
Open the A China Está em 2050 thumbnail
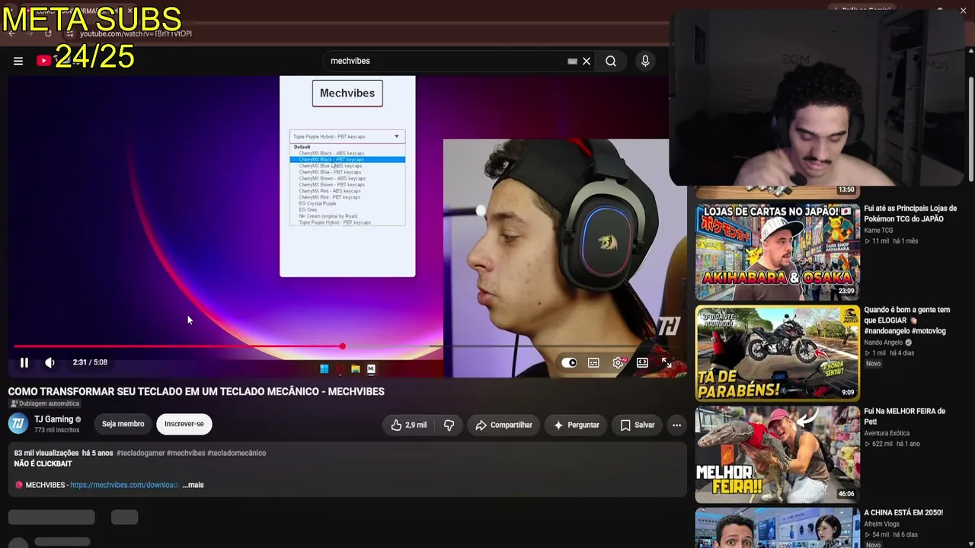click(x=778, y=527)
